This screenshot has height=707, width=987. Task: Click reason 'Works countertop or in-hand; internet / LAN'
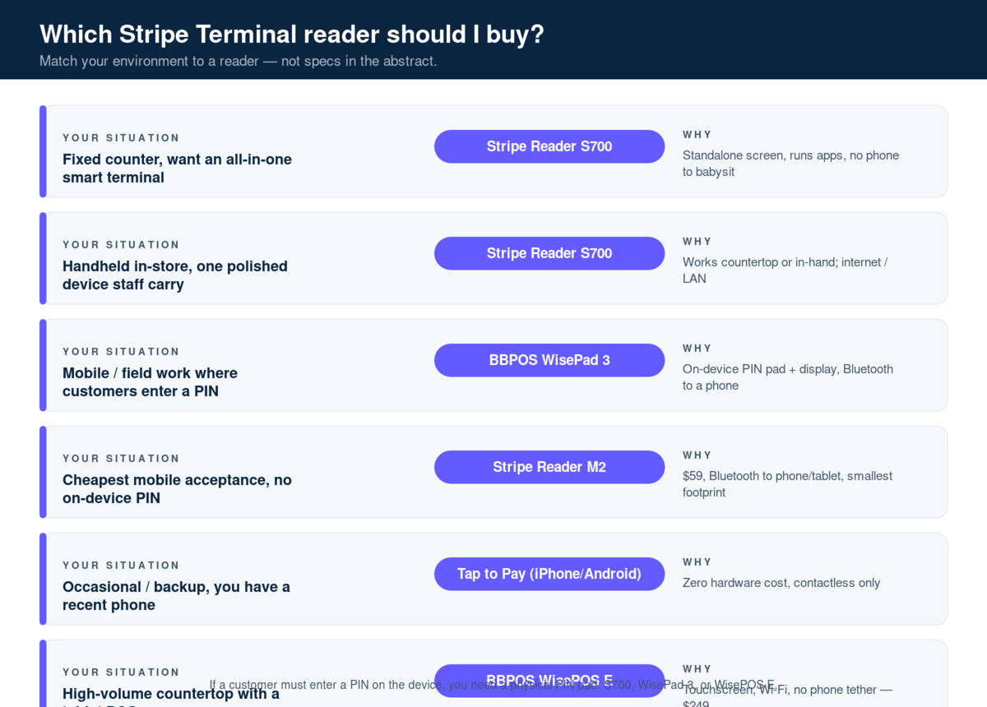tap(785, 270)
